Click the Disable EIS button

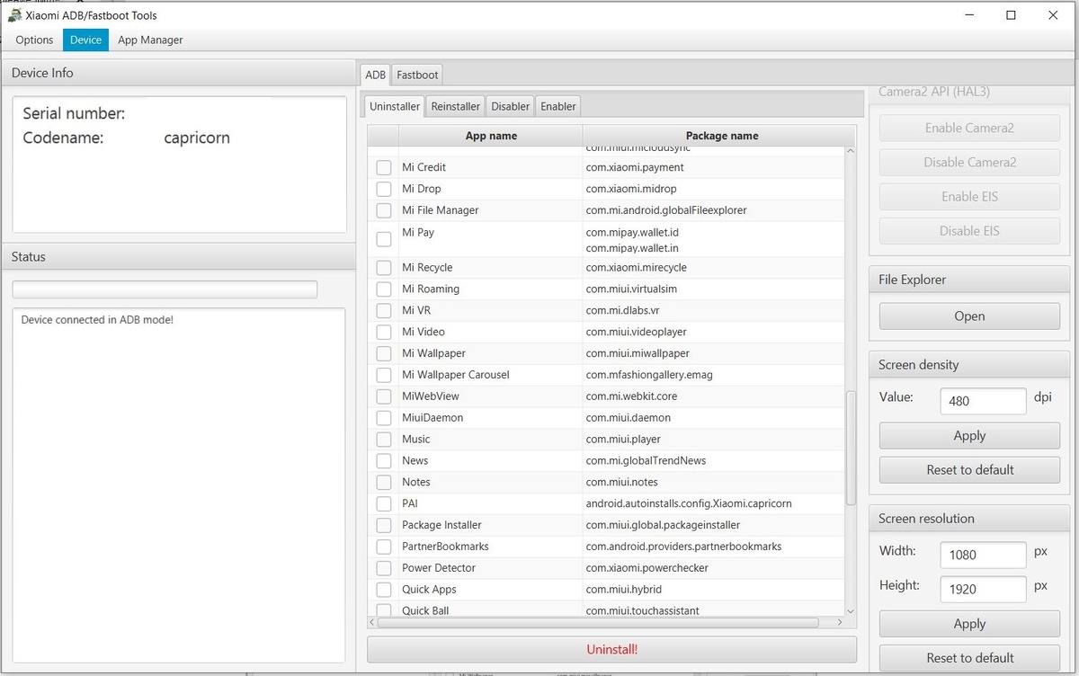point(969,230)
